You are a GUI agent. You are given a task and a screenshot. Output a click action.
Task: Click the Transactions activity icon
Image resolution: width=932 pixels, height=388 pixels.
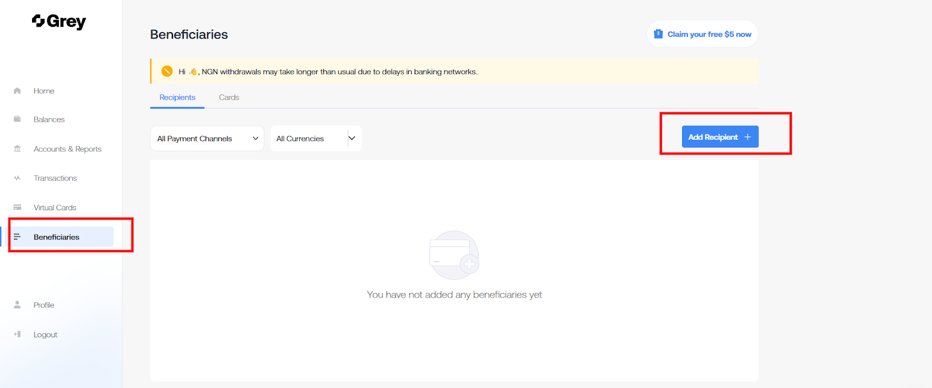(x=17, y=178)
